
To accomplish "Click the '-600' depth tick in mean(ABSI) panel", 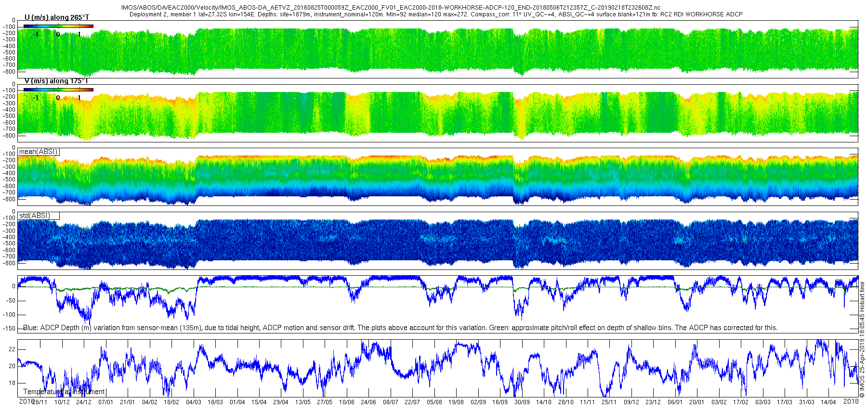I will pyautogui.click(x=9, y=186).
